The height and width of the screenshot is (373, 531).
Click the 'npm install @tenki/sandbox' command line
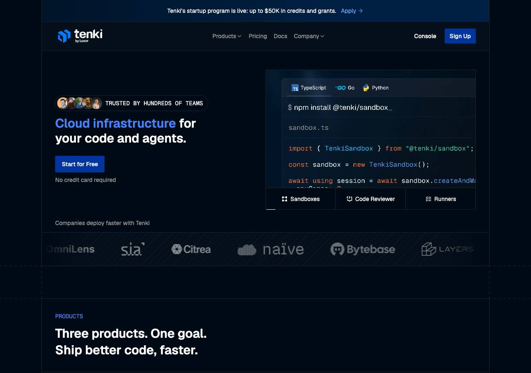pos(340,108)
